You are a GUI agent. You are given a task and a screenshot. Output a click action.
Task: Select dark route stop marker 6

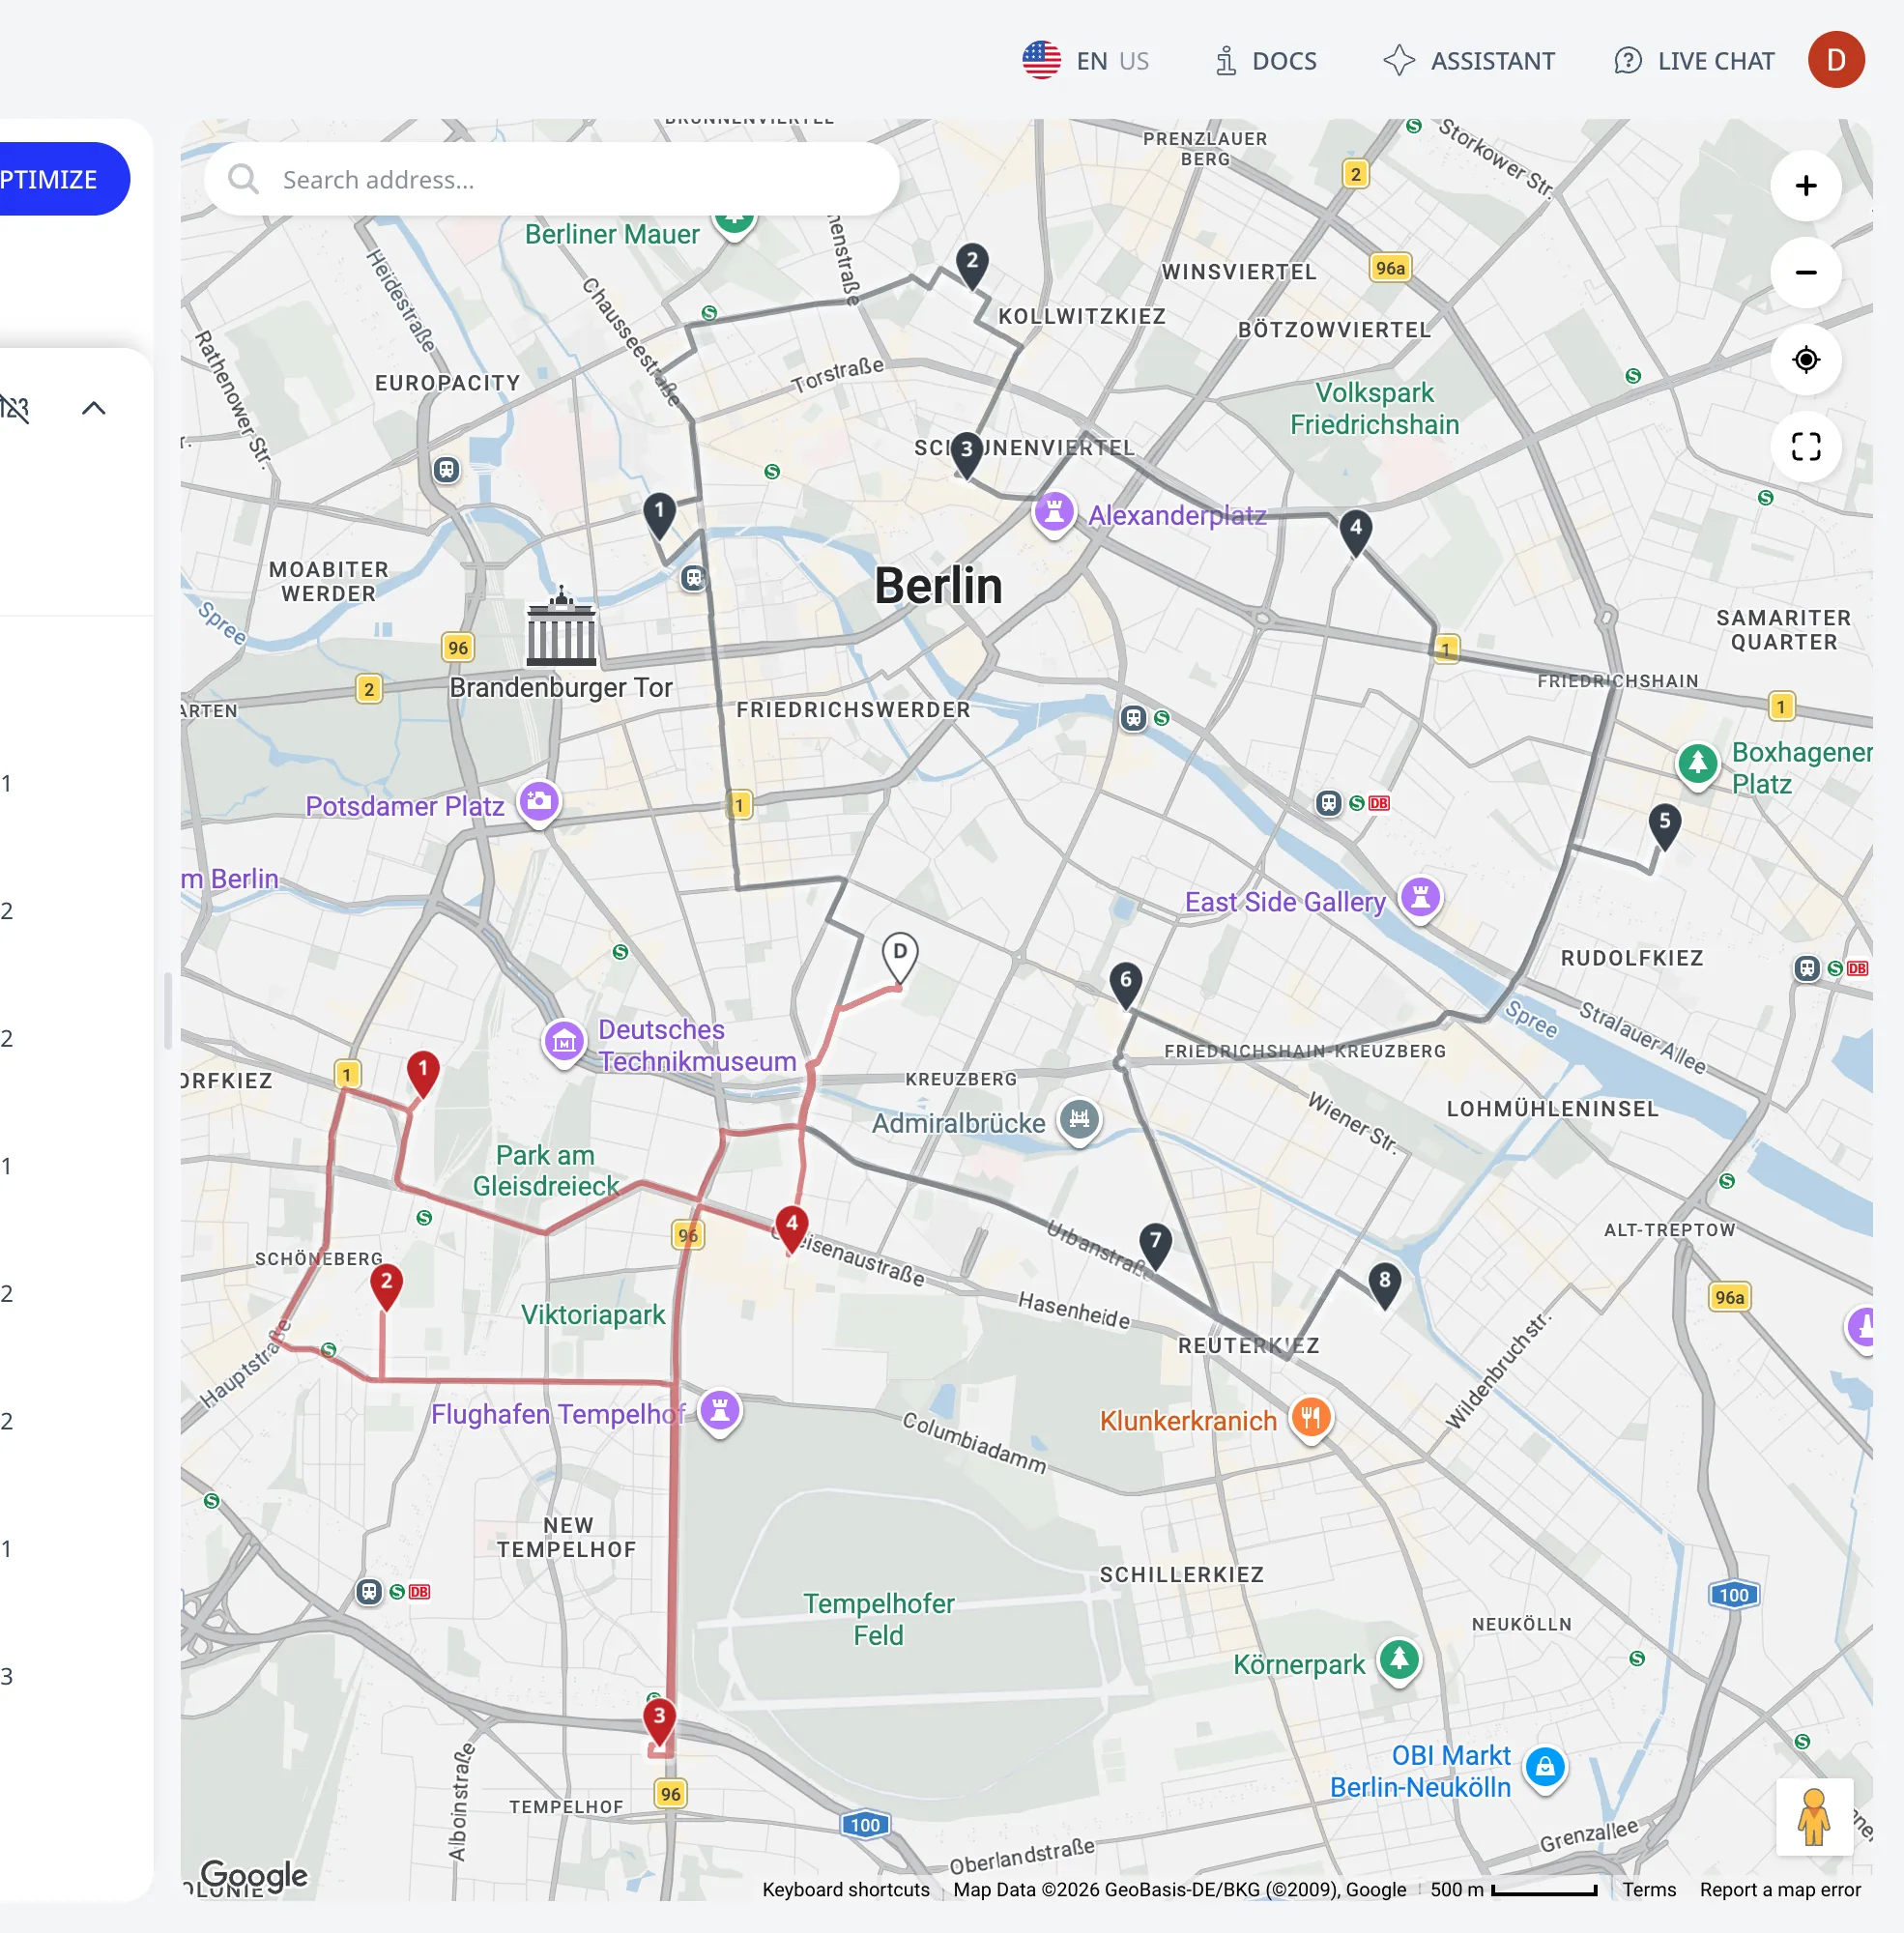[1126, 985]
